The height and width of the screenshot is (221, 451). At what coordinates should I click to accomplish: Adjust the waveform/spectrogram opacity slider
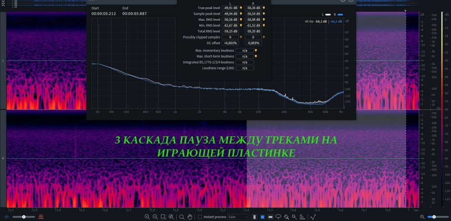[24, 216]
